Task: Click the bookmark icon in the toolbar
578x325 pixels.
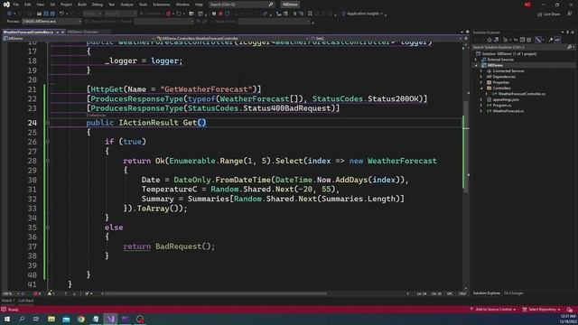Action: click(x=310, y=14)
